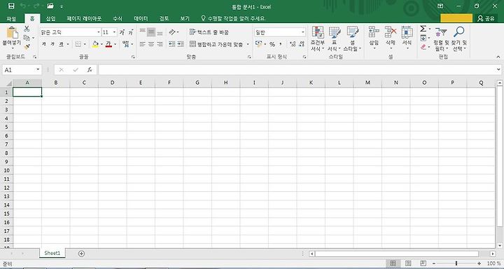This screenshot has height=269, width=504.
Task: Toggle Wrap Text (텍스트 줄 바꿈)
Action: tap(209, 32)
